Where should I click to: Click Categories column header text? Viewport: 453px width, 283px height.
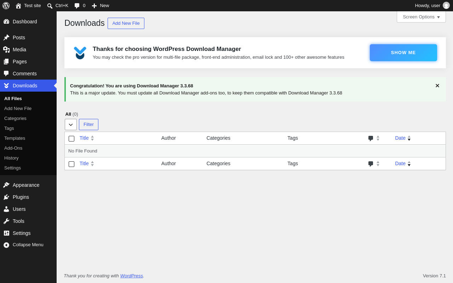[218, 138]
